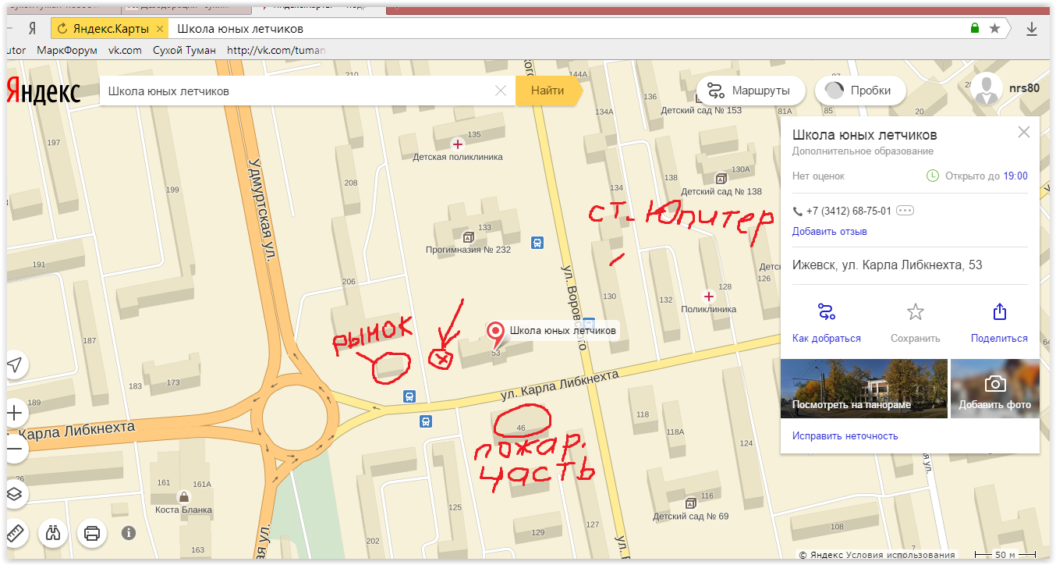
Task: Open browser downloads arrow
Action: pyautogui.click(x=1032, y=28)
